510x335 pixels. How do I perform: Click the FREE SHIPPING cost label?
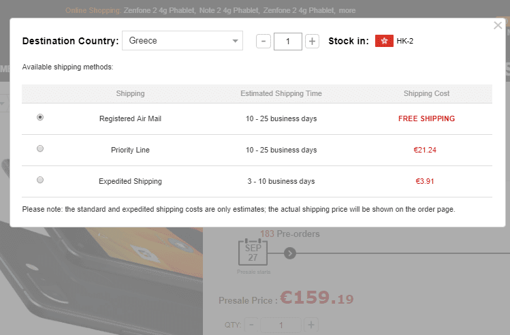pos(426,118)
